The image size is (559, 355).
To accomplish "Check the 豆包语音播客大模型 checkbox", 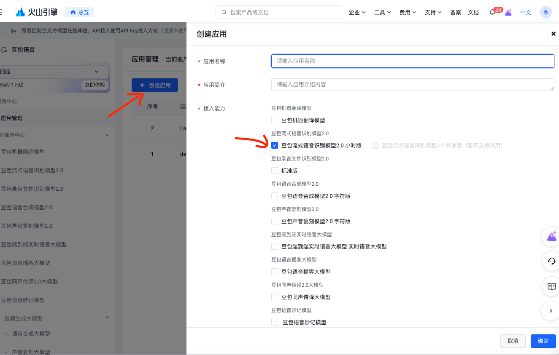I will 275,272.
